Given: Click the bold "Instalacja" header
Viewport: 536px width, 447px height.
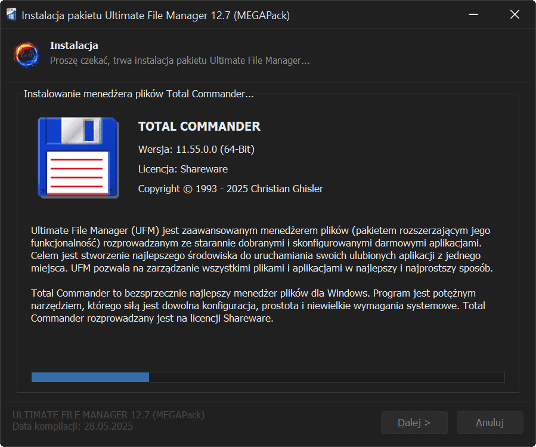Looking at the screenshot, I should (74, 45).
